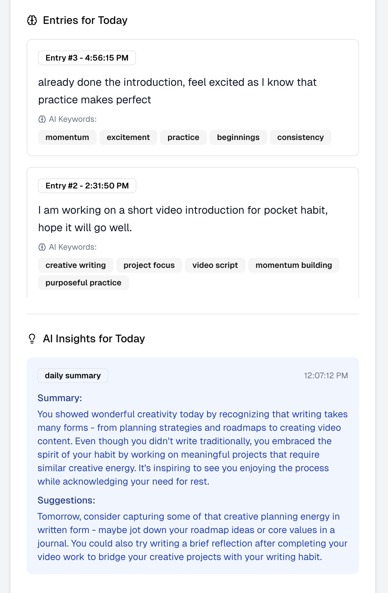Click the creative writing keyword tag
The height and width of the screenshot is (593, 388).
point(76,265)
